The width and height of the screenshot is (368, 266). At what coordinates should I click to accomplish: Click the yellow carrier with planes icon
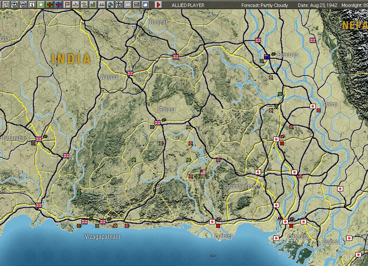[84, 5]
